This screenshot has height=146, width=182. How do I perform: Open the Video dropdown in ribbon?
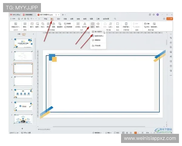[92, 27]
